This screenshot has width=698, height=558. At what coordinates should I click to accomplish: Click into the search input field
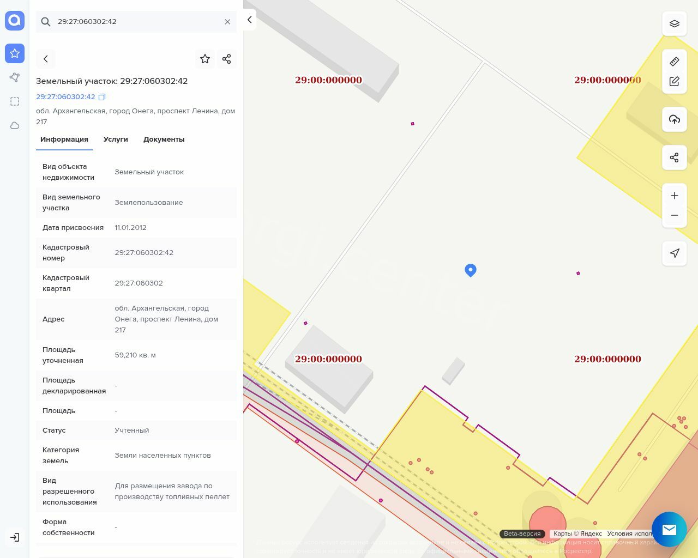[136, 22]
